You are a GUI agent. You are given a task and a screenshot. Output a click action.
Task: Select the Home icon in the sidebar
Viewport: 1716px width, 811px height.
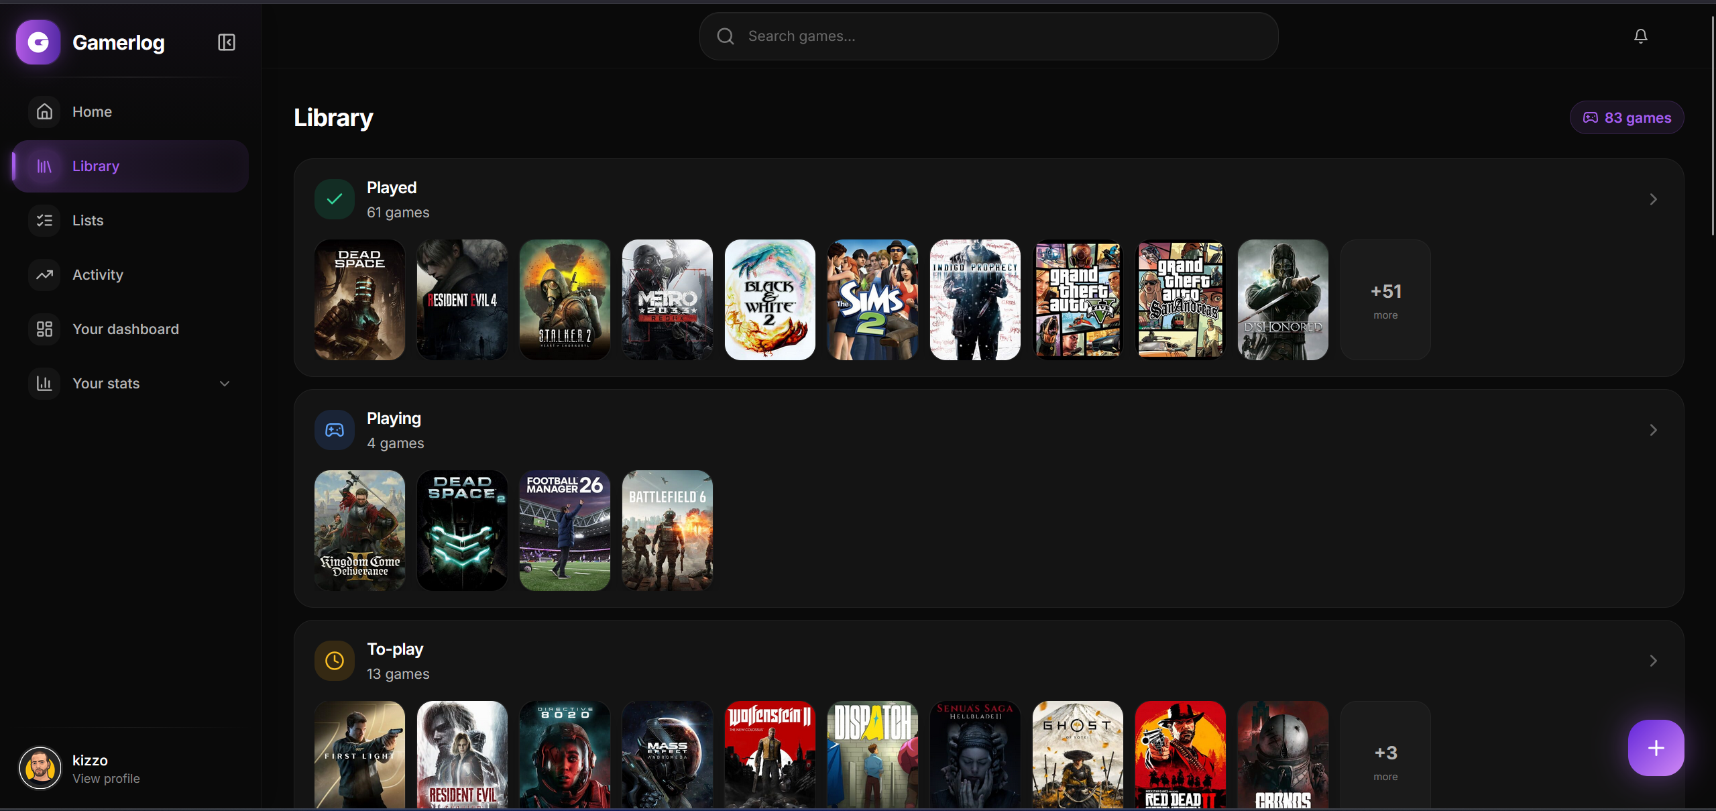pos(44,111)
